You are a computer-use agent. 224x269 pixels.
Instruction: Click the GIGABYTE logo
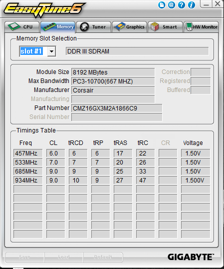pos(191,257)
